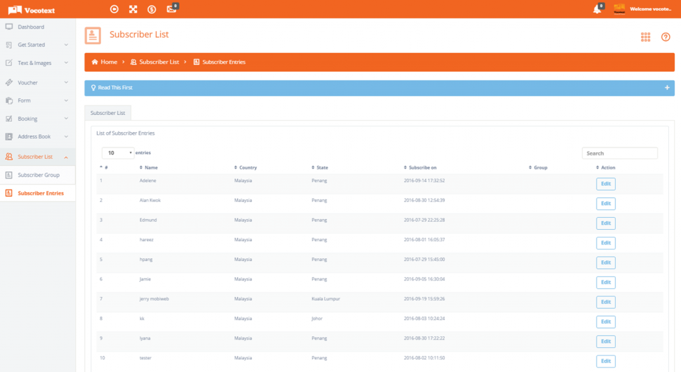The width and height of the screenshot is (681, 372).
Task: Click the Subscriber Entries icon in sidebar
Action: (9, 193)
